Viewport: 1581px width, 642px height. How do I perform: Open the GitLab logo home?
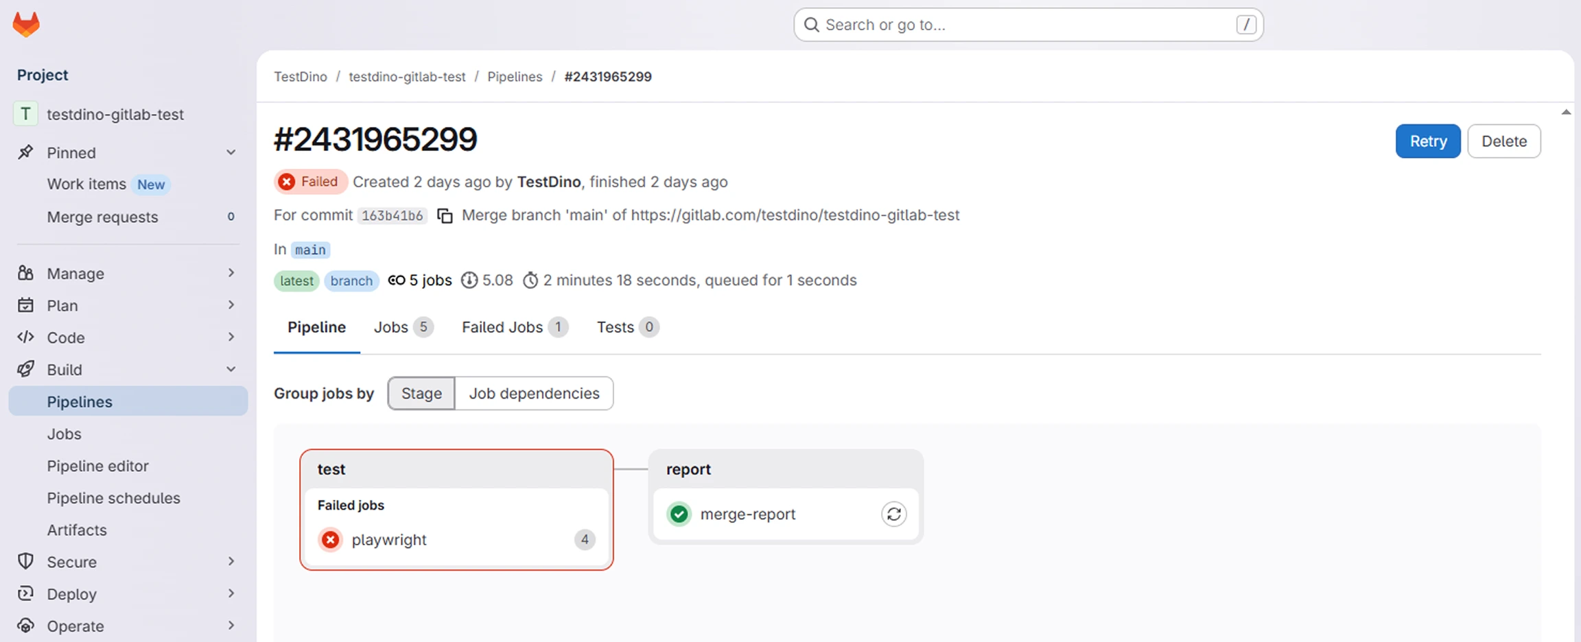[26, 25]
